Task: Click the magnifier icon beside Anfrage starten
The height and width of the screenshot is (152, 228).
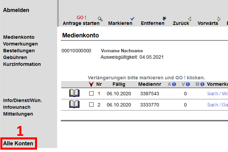Action: click(x=100, y=19)
